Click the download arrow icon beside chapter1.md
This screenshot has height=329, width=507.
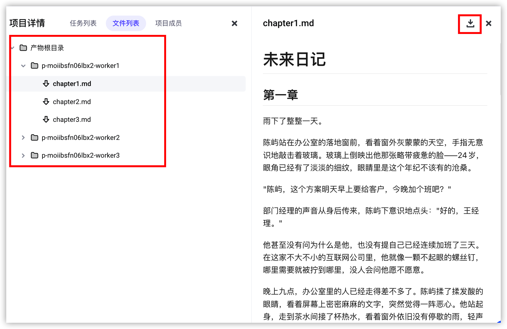46,83
